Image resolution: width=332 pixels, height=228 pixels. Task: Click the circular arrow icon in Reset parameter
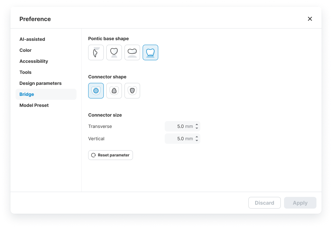click(93, 155)
